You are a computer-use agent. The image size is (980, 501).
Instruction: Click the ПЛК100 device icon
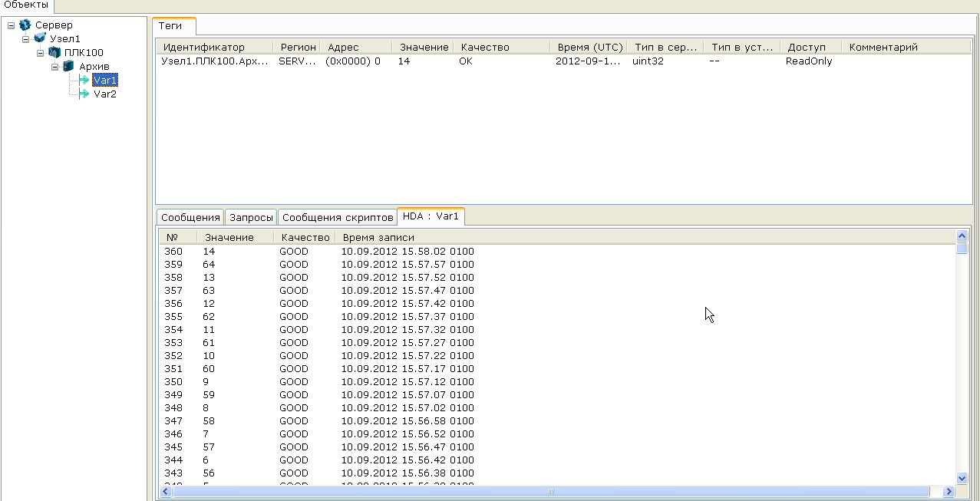[54, 52]
